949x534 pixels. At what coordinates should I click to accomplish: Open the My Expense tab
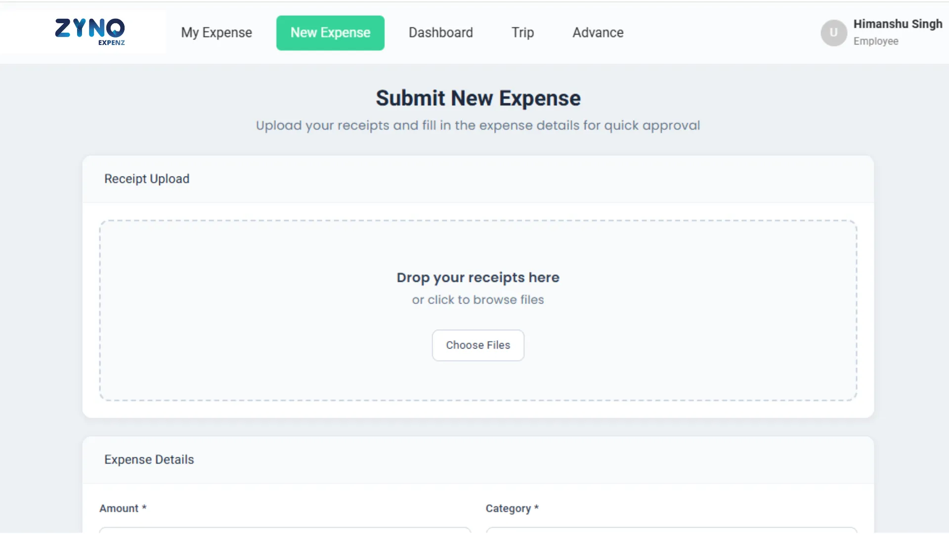[216, 33]
